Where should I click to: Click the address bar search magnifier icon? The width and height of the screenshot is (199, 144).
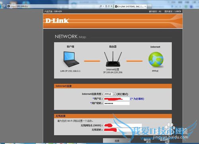tap(101, 6)
